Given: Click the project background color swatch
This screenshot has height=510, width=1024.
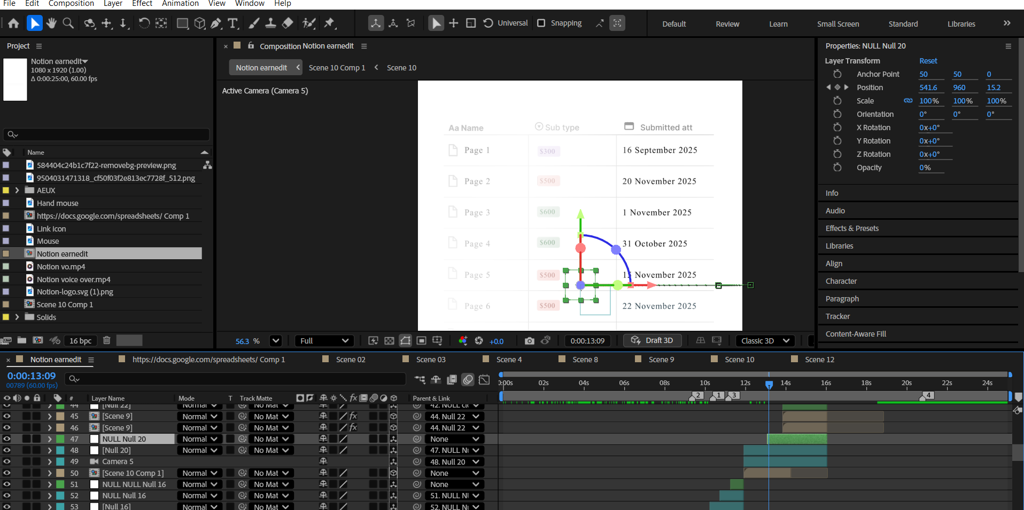Looking at the screenshot, I should pyautogui.click(x=129, y=340).
